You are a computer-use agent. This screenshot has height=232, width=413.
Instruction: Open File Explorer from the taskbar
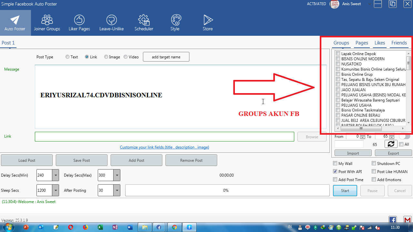(x=145, y=227)
